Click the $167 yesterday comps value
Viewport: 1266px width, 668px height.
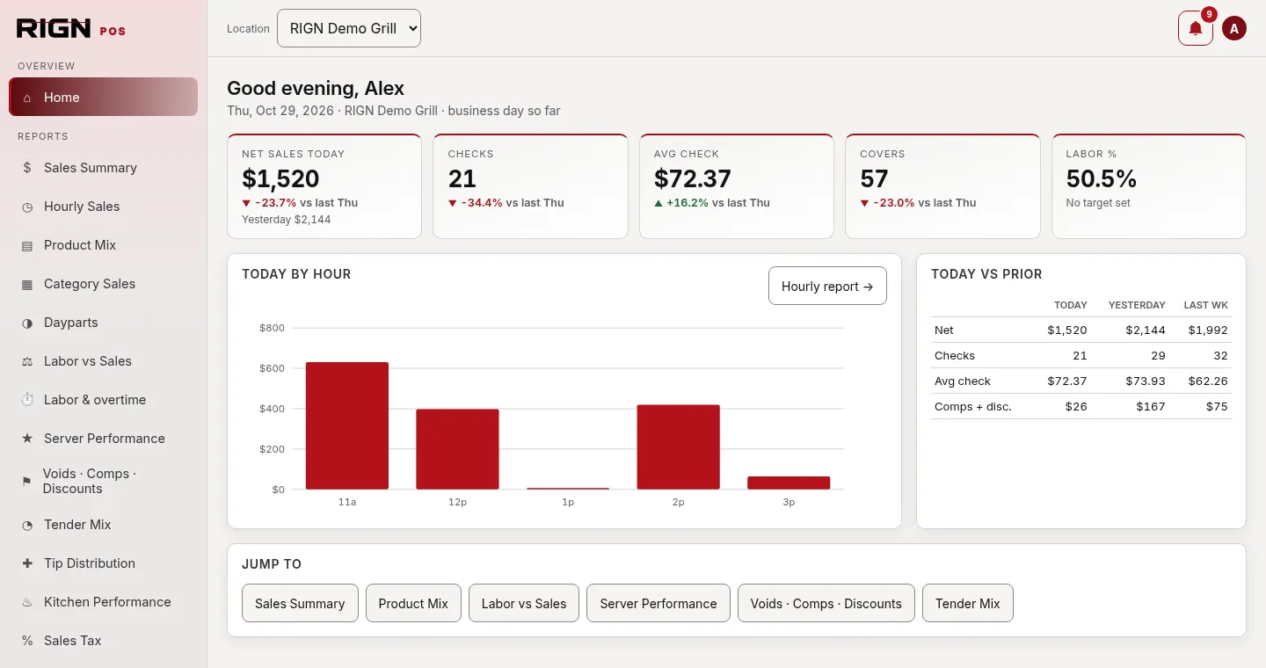coord(1150,406)
